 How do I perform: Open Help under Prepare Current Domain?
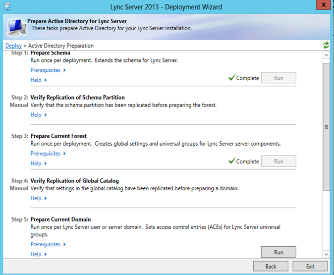coord(39,254)
